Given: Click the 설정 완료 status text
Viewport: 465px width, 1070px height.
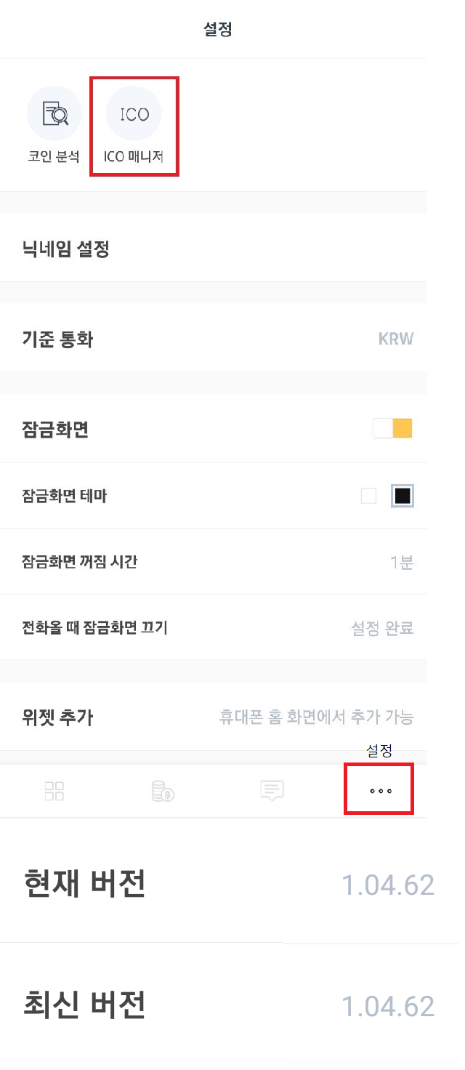Looking at the screenshot, I should (x=382, y=628).
